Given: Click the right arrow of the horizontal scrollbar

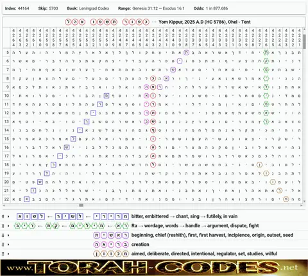Looking at the screenshot, I should [x=302, y=205].
